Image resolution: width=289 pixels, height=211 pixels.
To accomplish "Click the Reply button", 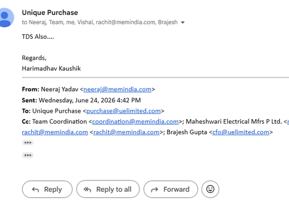I will click(x=47, y=189).
